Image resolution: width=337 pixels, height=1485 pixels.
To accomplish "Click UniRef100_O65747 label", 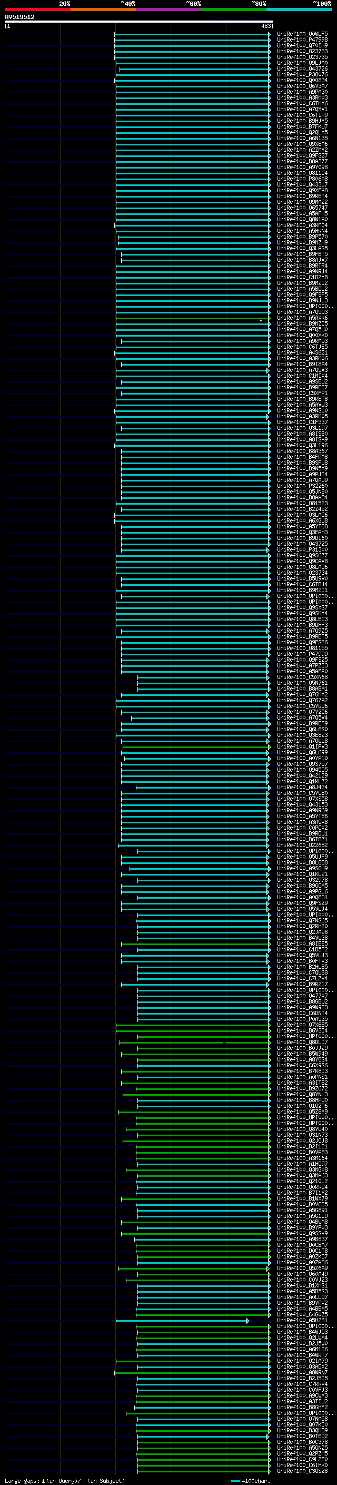I will pyautogui.click(x=302, y=208).
